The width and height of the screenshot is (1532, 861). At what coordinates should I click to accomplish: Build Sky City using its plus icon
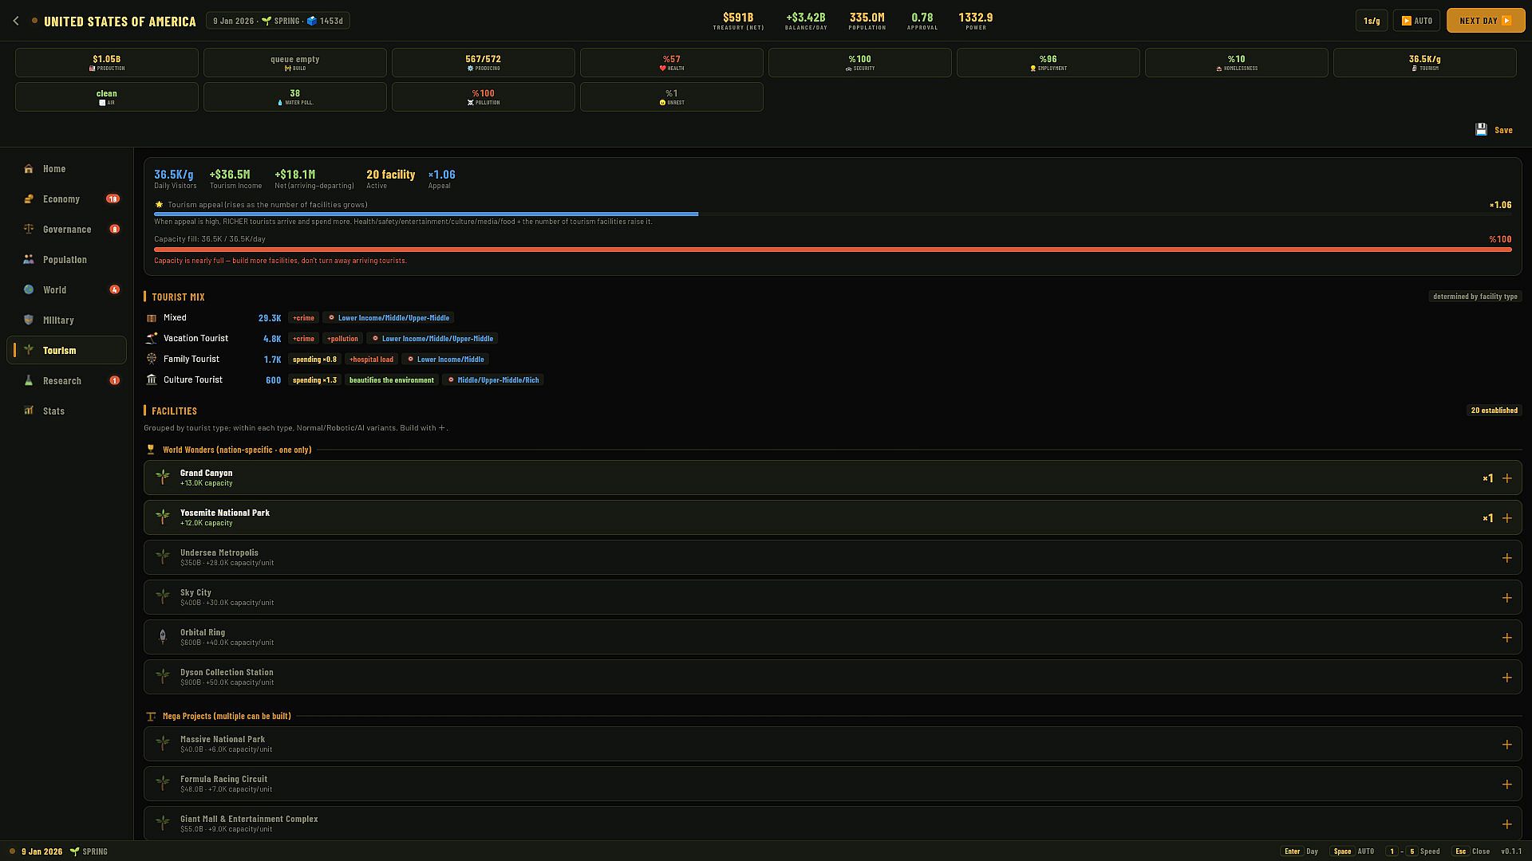pos(1506,598)
